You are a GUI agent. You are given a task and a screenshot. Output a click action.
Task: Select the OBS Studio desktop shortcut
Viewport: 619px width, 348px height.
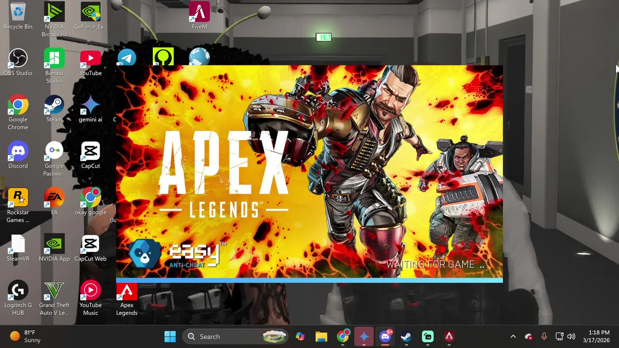(18, 63)
